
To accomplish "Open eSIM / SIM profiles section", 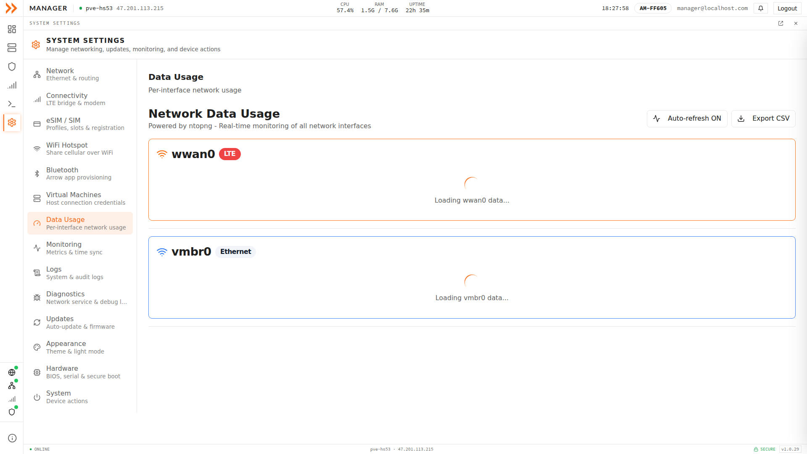I will click(80, 124).
